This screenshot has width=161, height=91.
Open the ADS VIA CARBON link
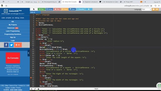tap(13, 74)
